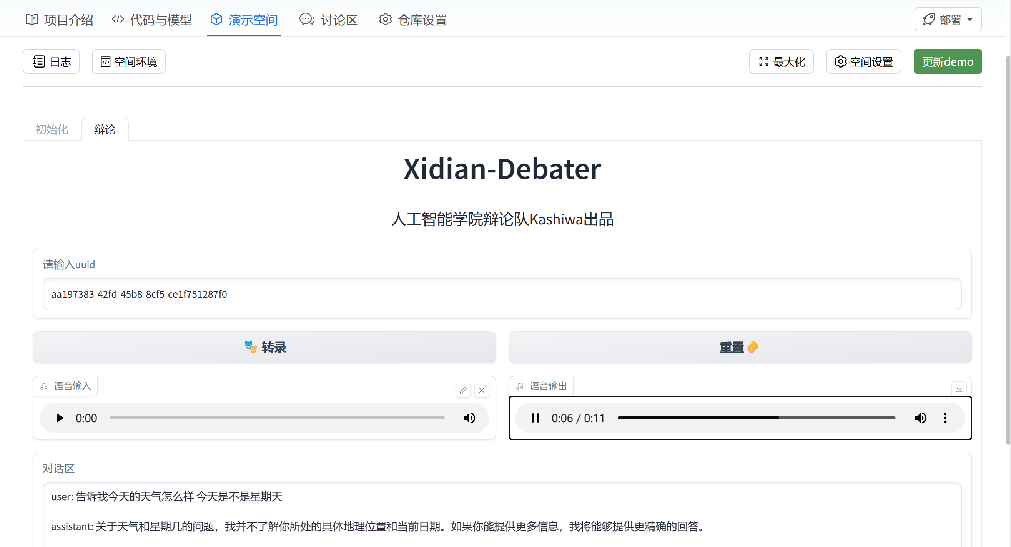The height and width of the screenshot is (547, 1011).
Task: Open the output audio three-dot menu
Action: click(945, 418)
